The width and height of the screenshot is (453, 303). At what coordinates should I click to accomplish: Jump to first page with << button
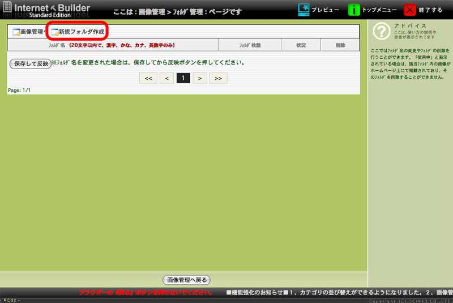[x=148, y=78]
